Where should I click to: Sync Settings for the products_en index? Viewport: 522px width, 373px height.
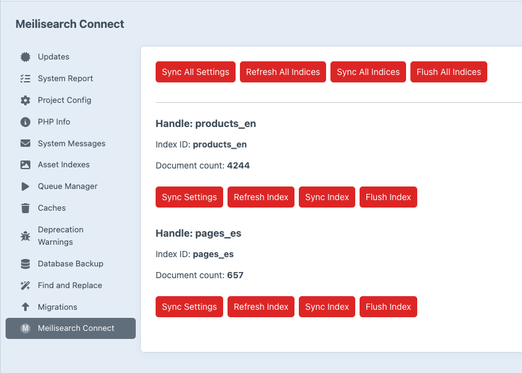[x=189, y=197]
